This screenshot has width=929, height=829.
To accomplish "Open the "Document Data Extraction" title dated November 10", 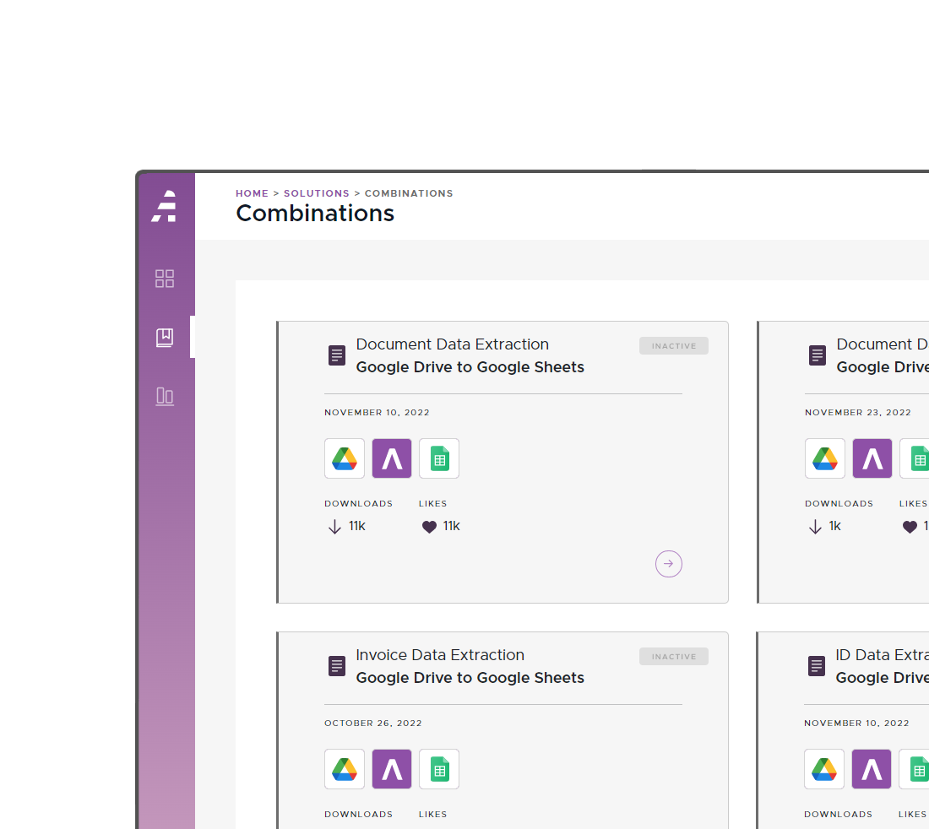I will click(x=452, y=344).
